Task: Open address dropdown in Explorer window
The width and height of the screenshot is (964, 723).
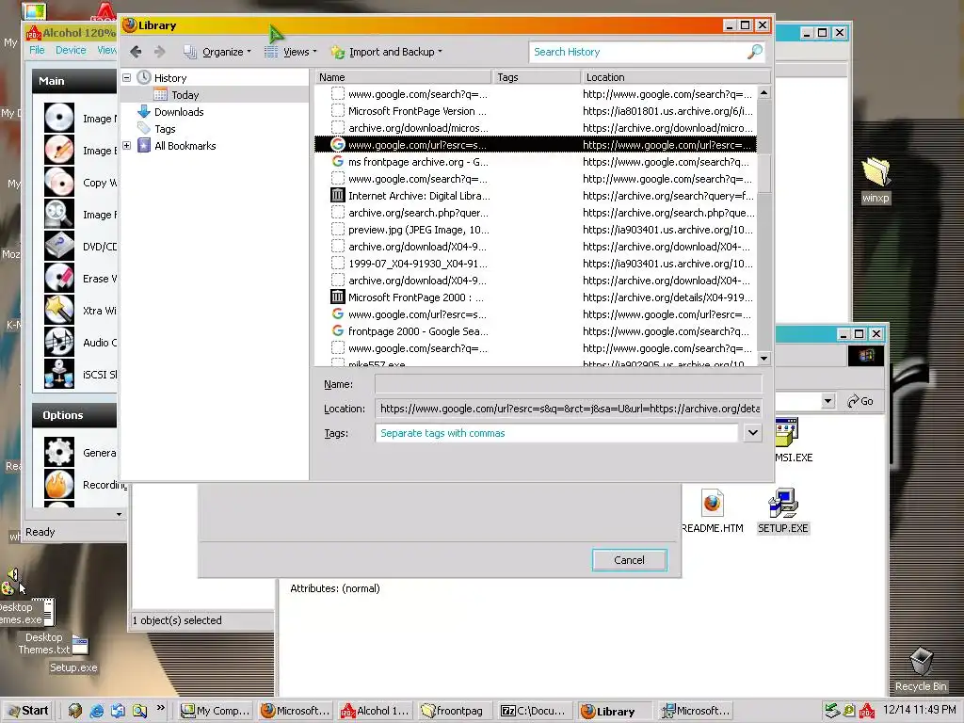Action: [x=827, y=401]
